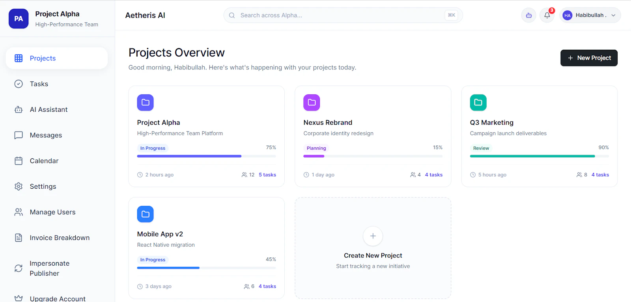Image resolution: width=631 pixels, height=302 pixels.
Task: Click the search magnifier icon
Action: click(x=232, y=15)
